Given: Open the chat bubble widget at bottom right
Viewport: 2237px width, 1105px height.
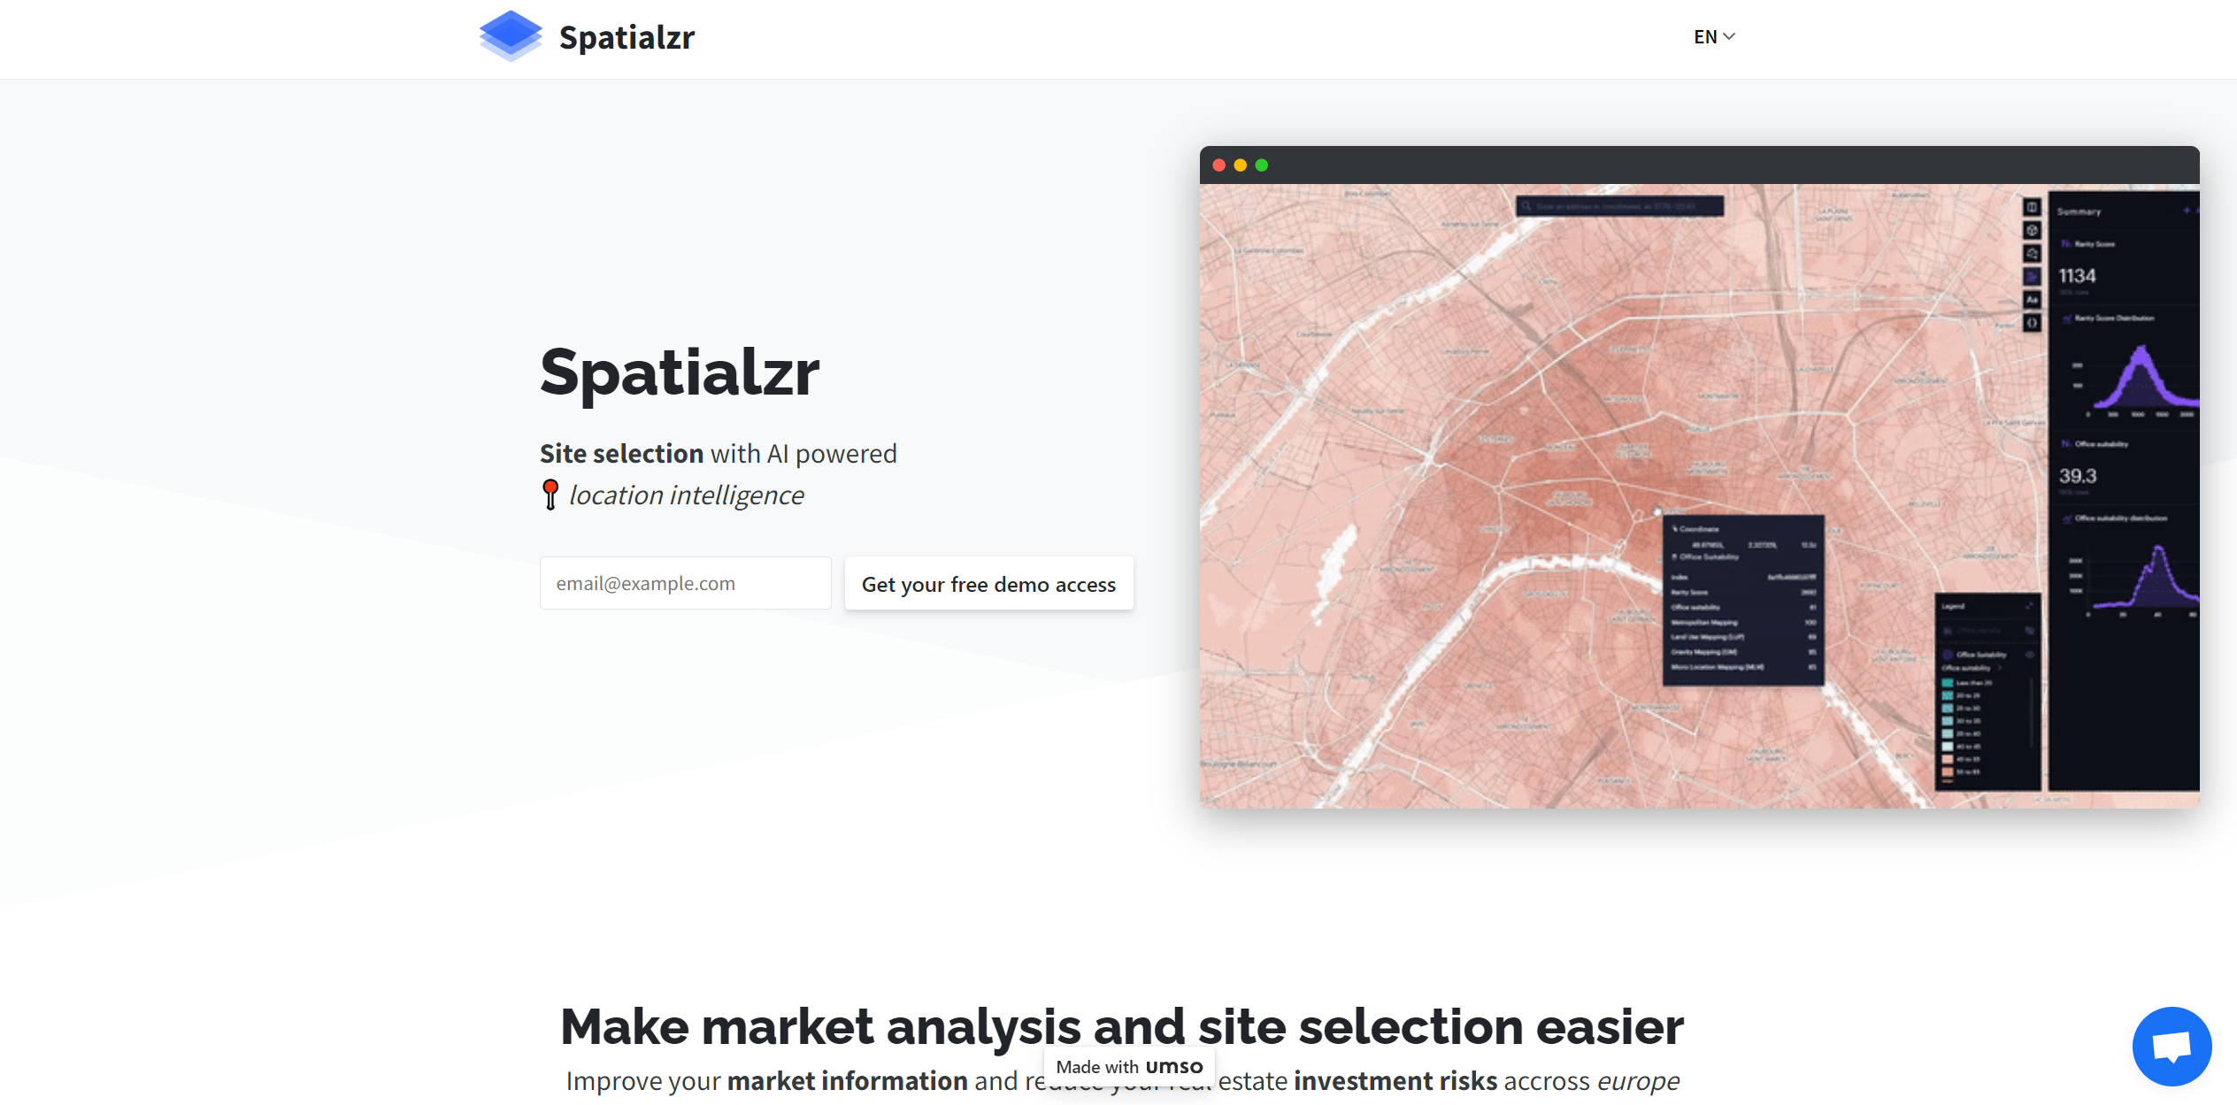Looking at the screenshot, I should (x=2172, y=1046).
